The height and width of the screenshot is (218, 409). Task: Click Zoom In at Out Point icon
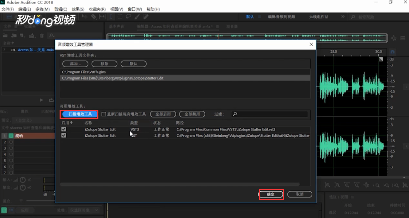[386, 185]
